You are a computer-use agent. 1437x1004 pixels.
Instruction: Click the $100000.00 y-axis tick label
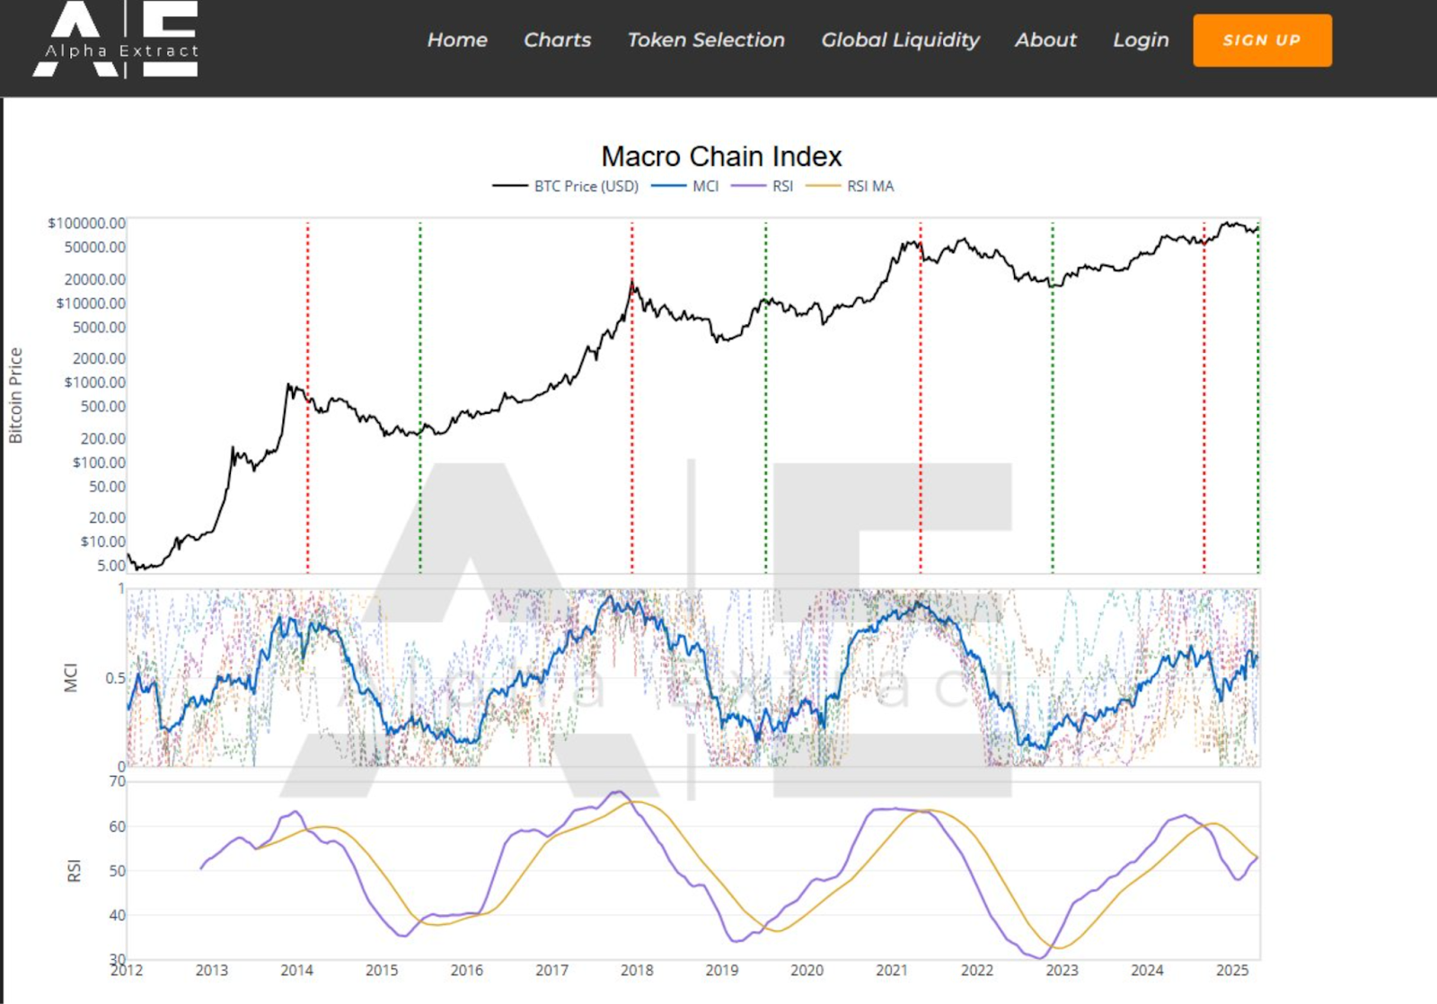pyautogui.click(x=86, y=223)
